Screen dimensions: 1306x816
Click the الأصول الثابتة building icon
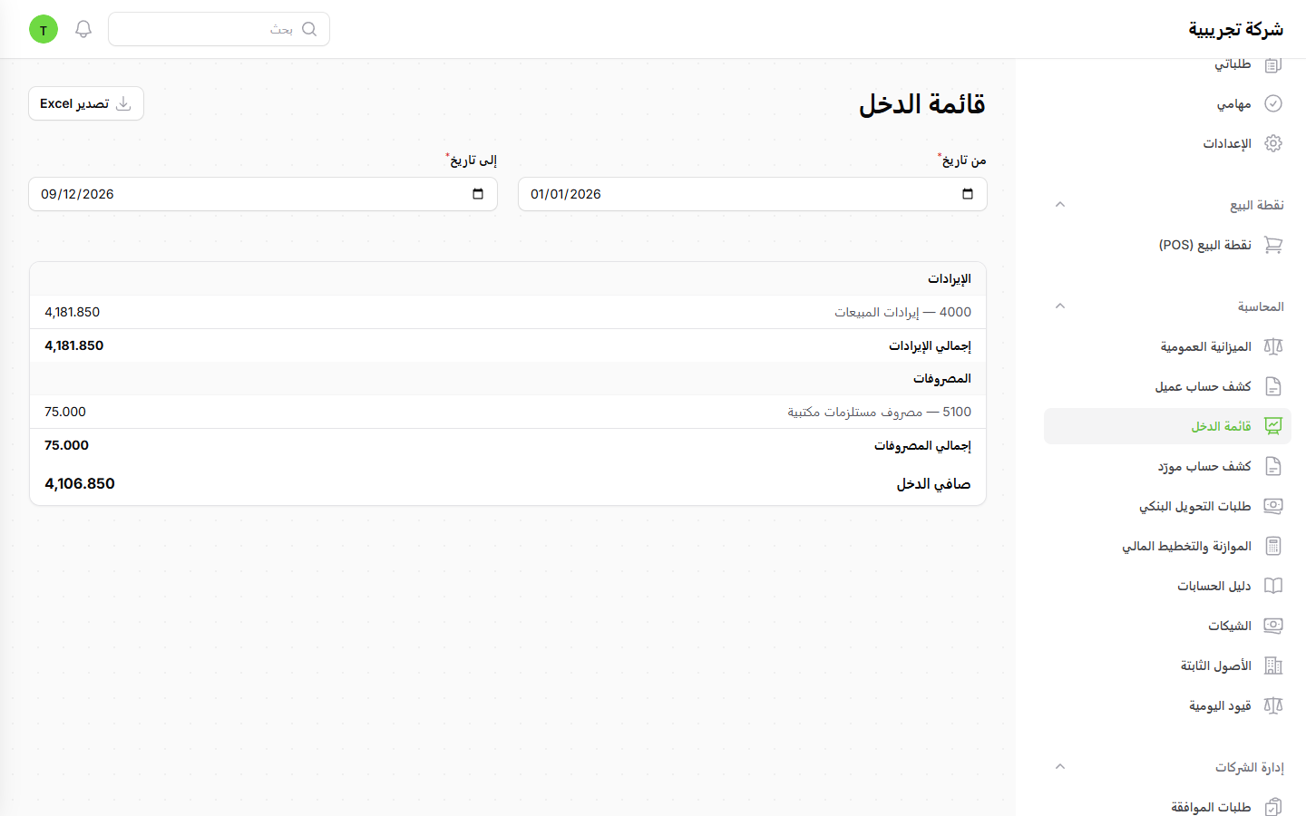click(1273, 665)
